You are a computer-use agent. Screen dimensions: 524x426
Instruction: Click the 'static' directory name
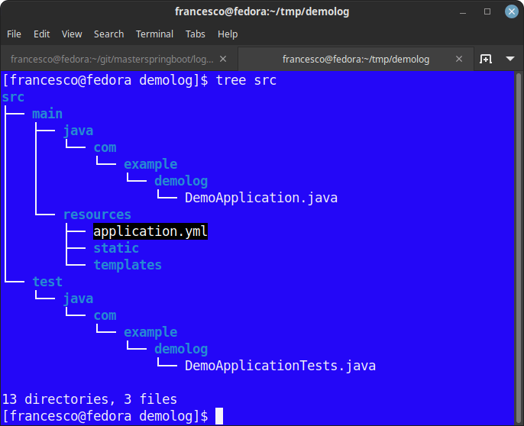116,248
